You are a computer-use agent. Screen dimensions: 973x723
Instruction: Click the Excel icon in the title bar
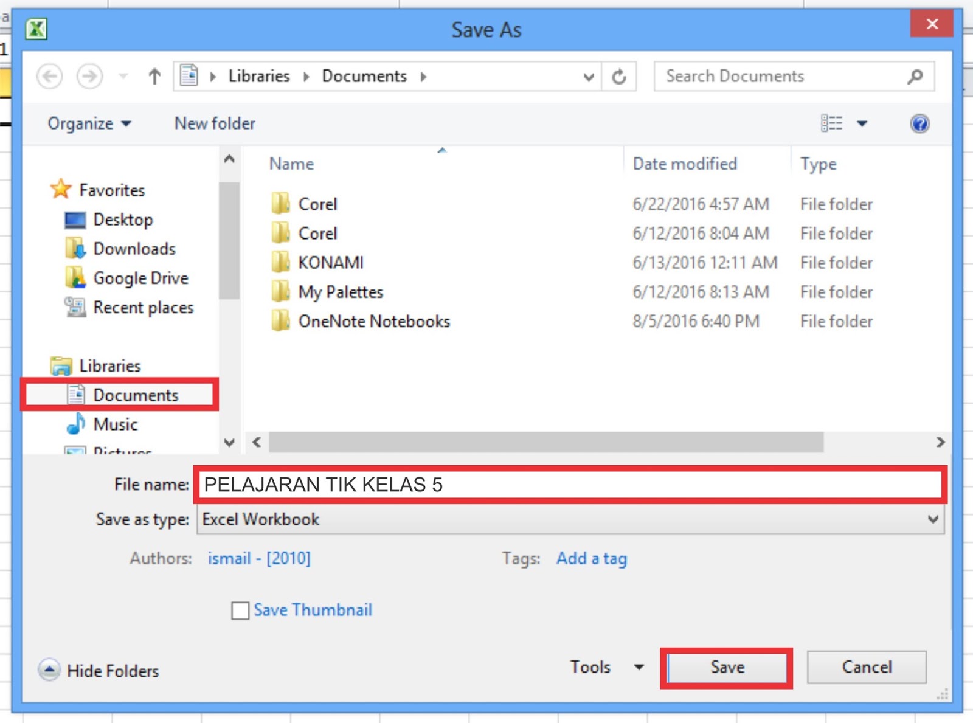(36, 29)
